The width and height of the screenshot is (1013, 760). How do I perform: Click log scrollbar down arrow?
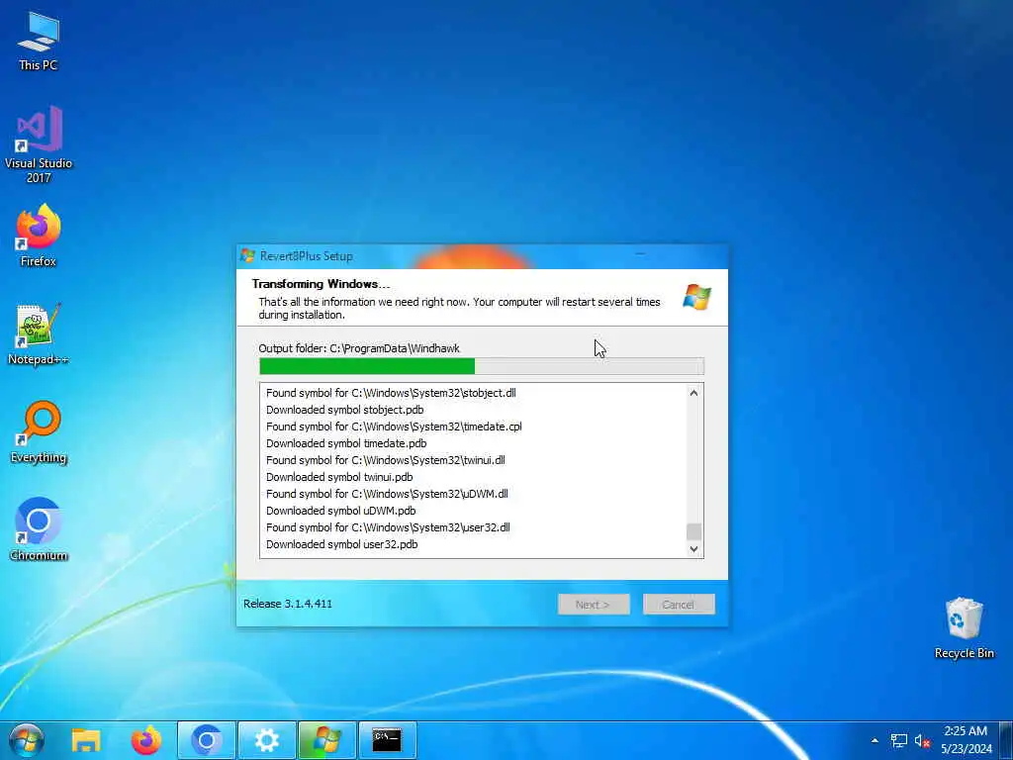click(x=693, y=549)
